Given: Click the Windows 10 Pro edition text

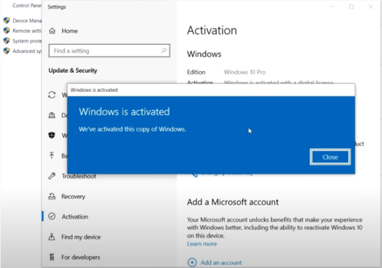Looking at the screenshot, I should click(245, 72).
